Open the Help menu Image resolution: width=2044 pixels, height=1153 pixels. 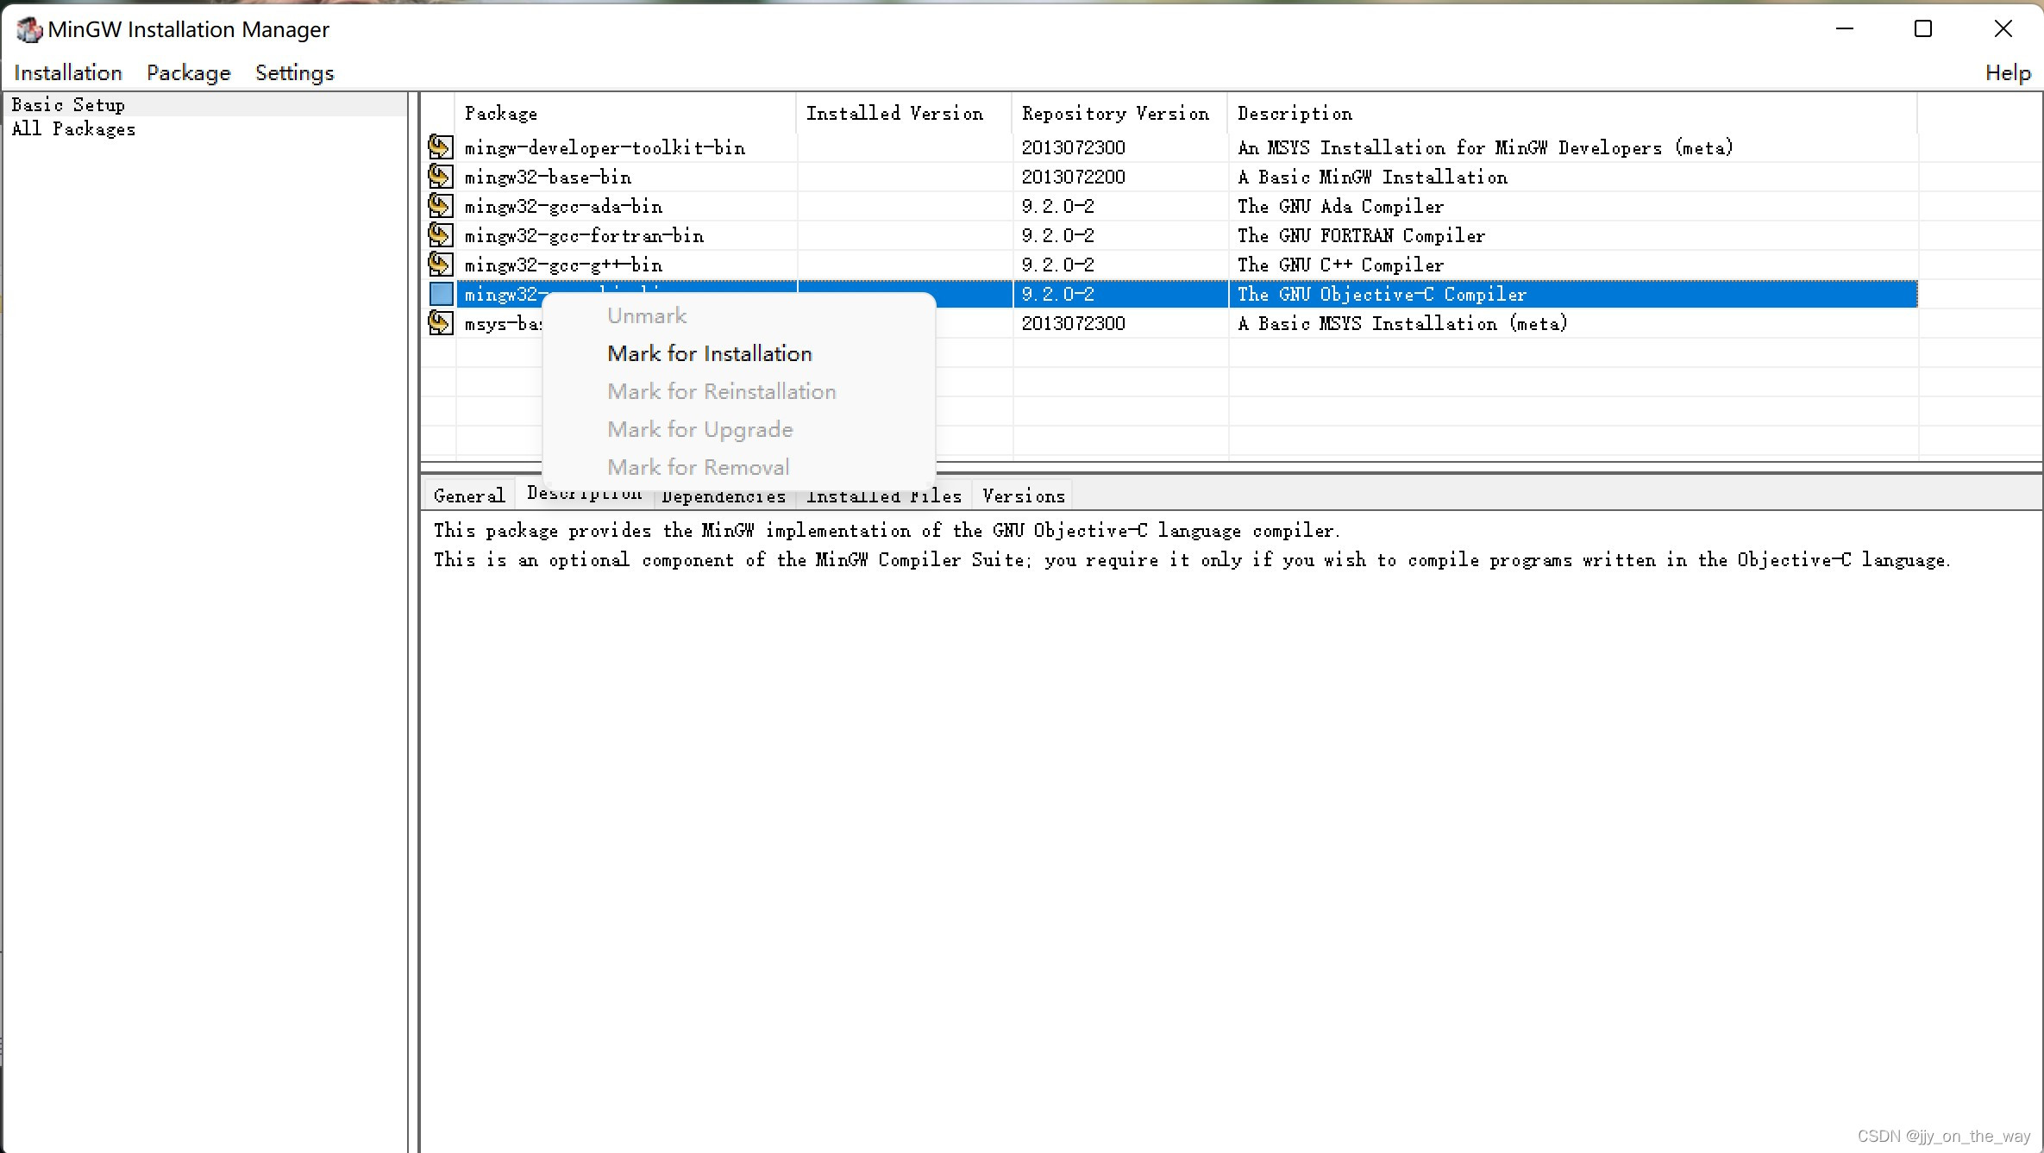click(2007, 73)
